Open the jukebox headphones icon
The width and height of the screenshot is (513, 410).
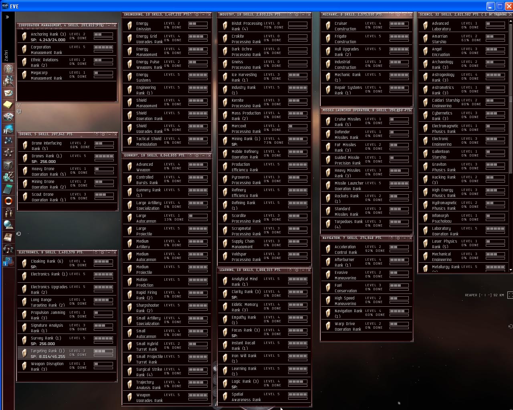(8, 249)
